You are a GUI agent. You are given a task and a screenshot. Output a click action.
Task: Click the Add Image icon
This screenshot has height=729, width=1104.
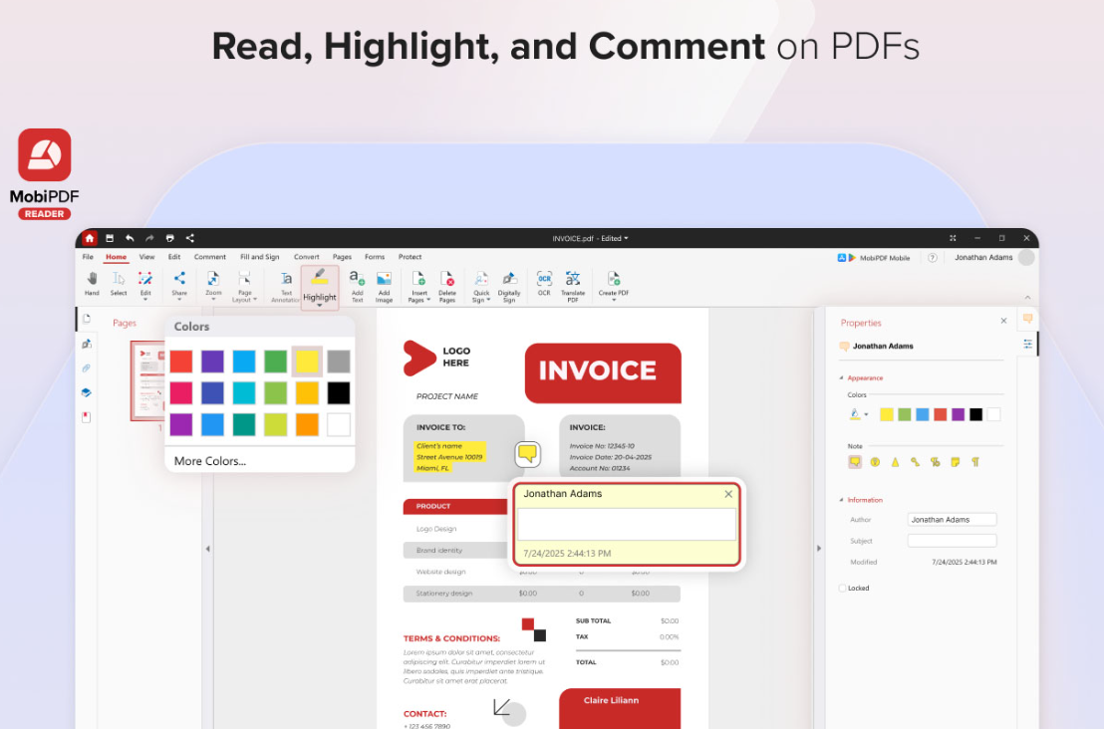point(384,281)
